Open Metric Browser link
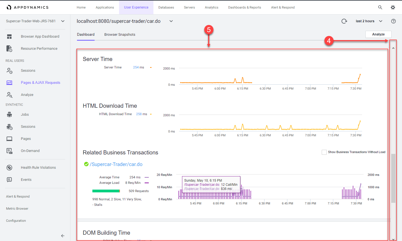402x241 pixels. 17,209
